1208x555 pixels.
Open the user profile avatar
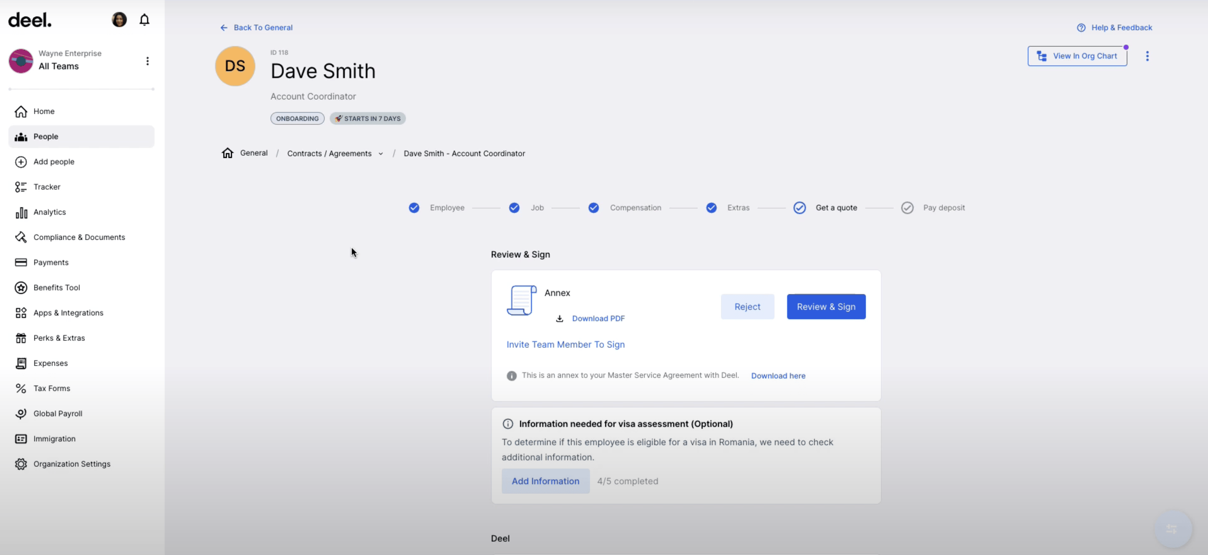pos(119,20)
